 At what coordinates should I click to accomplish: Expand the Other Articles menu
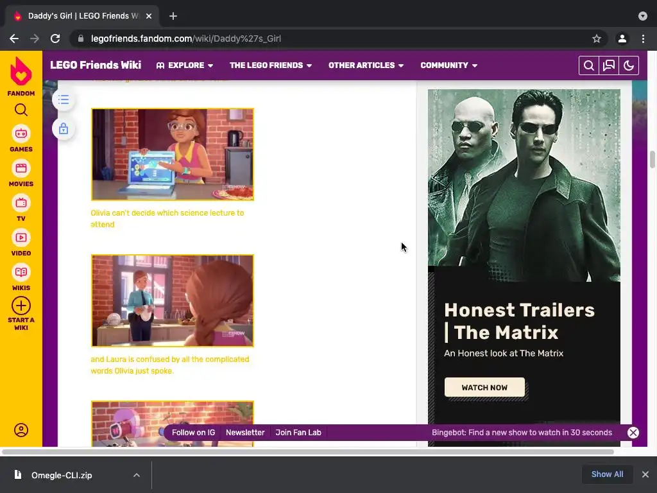coord(366,65)
